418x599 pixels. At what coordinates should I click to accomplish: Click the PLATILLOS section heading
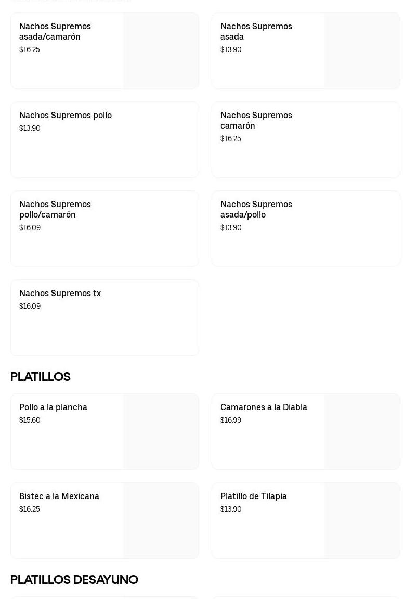[x=41, y=377]
